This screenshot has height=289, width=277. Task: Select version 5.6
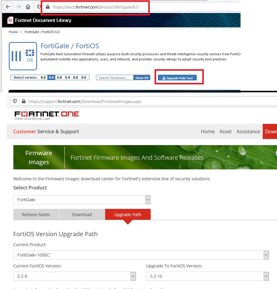pyautogui.click(x=60, y=77)
